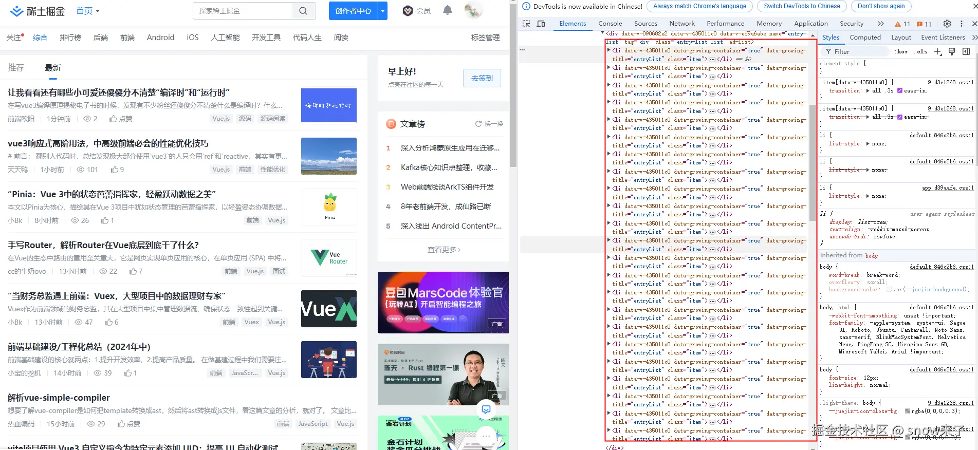Open DevTools three-dot customize menu

961,24
